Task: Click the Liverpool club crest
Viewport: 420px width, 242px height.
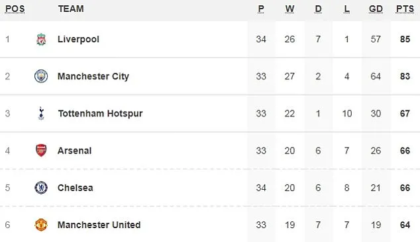Action: click(x=41, y=40)
